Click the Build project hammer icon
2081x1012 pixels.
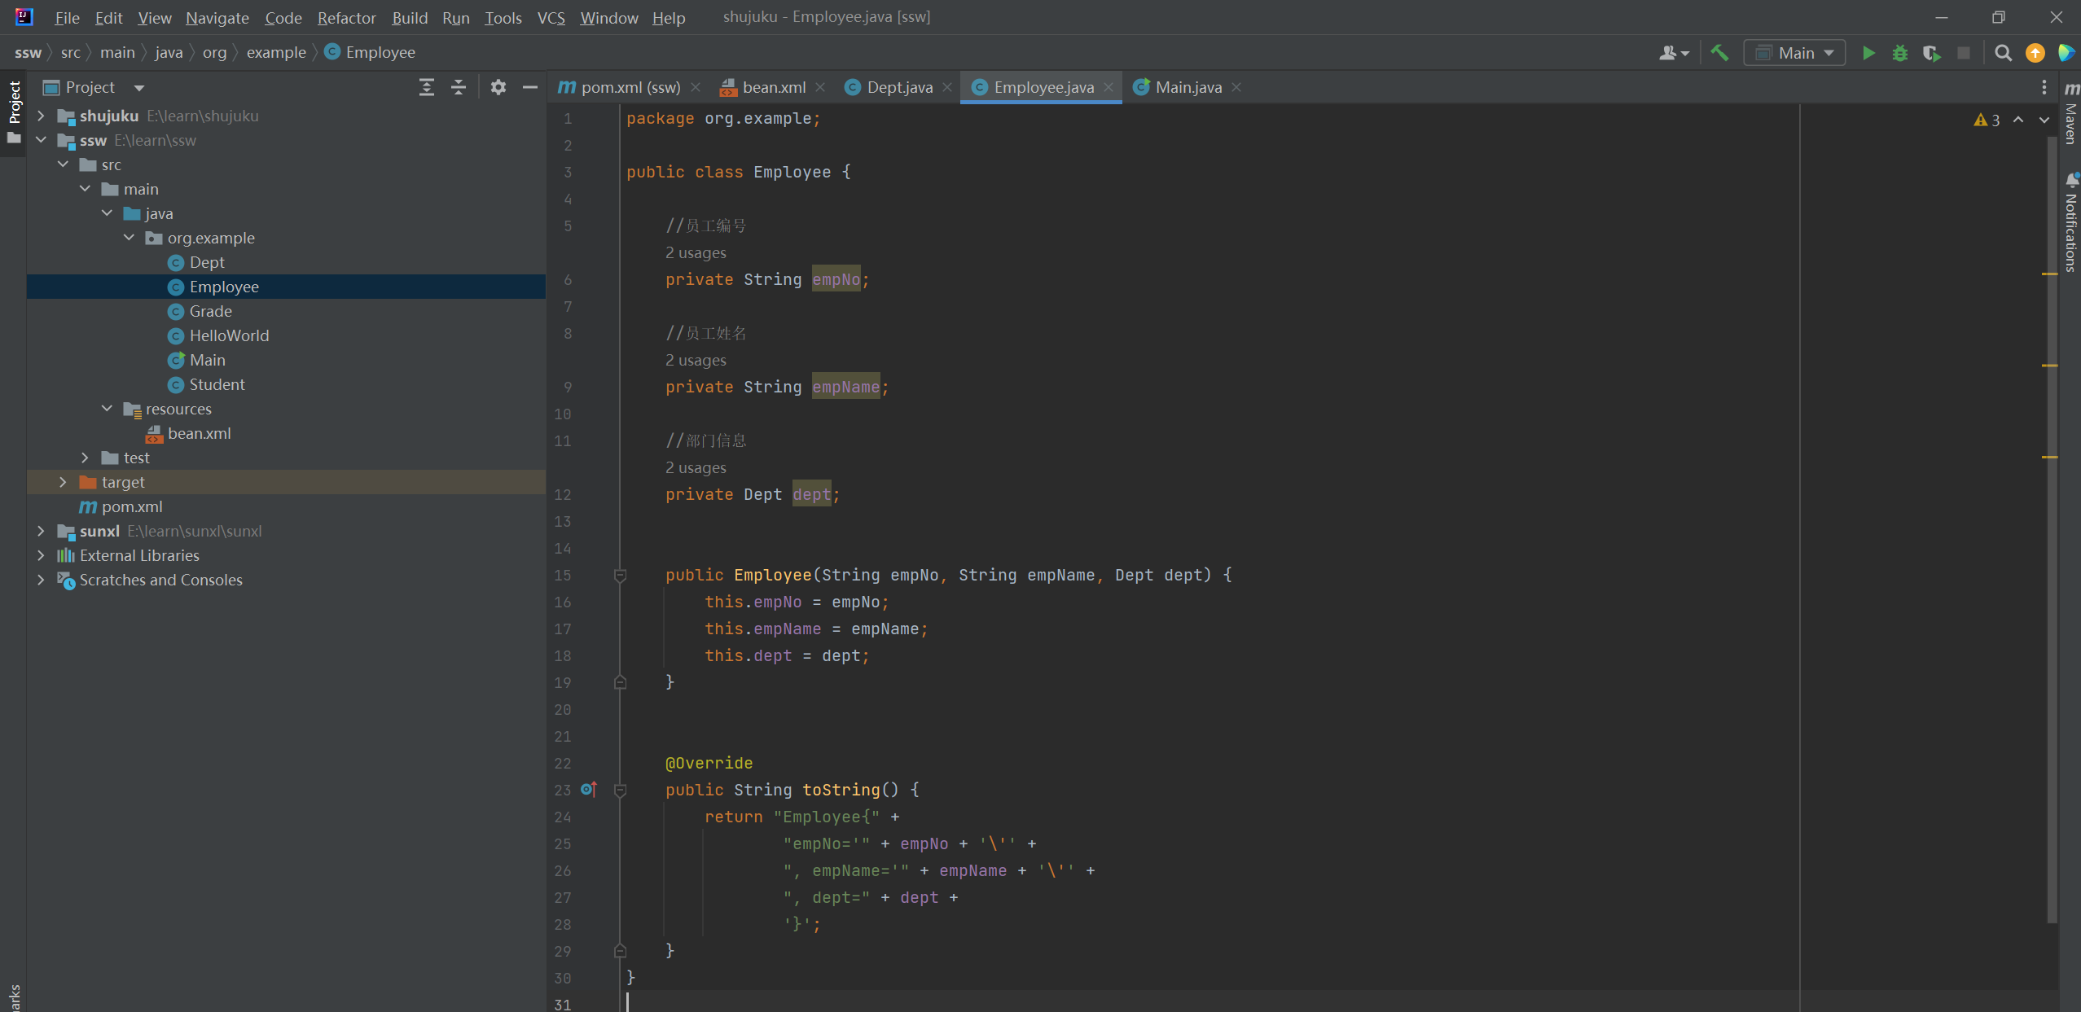(x=1719, y=54)
